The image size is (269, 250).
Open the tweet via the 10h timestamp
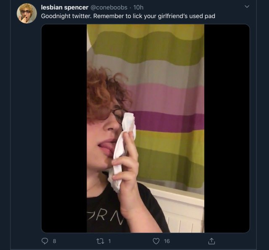(138, 8)
